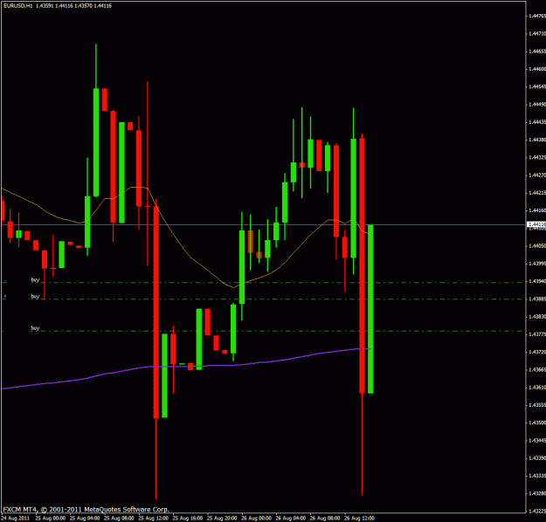Viewport: 546px width, 522px height.
Task: Click the '25 Aug 00:00' time axis label
Action: (x=51, y=519)
